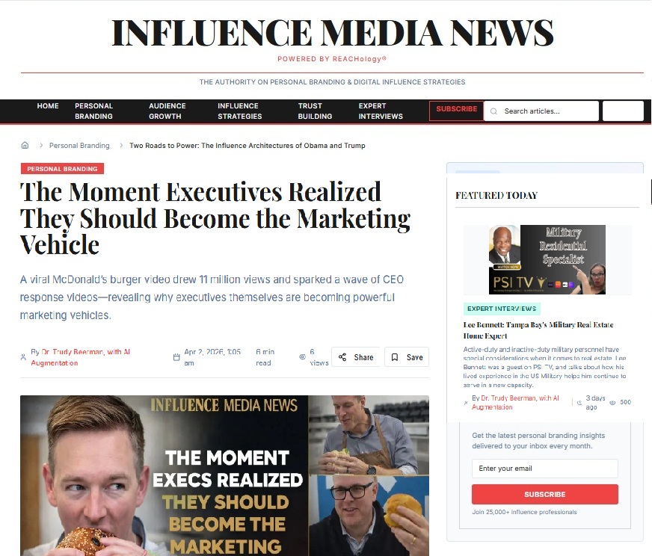Click Personal Branding breadcrumb link
Viewport: 652px width, 556px height.
click(x=79, y=146)
